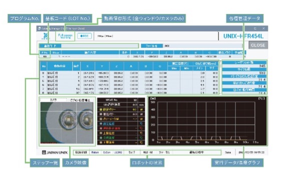Open the position correction tab beside カメラ
Image resolution: width=303 pixels, height=183 pixels.
(x=80, y=100)
